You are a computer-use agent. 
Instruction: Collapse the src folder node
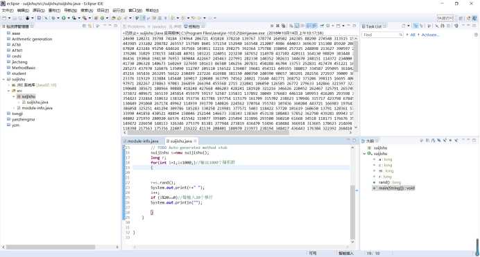(8, 91)
